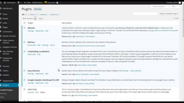
Task: Tick the select-all plugins checkbox in header
Action: click(x=24, y=23)
